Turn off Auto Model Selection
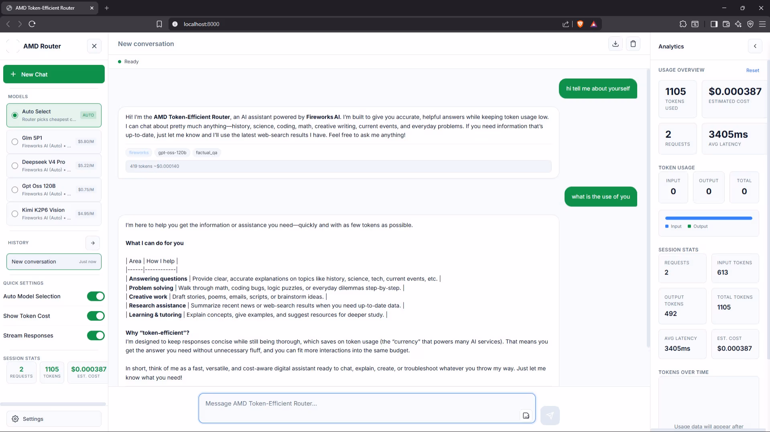Screen dimensions: 770x432 pyautogui.click(x=96, y=296)
